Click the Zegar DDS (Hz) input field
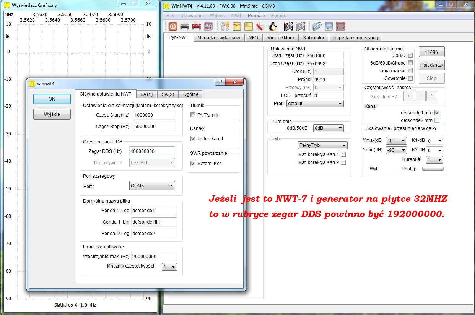Viewport: 475px width, 315px height. [x=152, y=151]
